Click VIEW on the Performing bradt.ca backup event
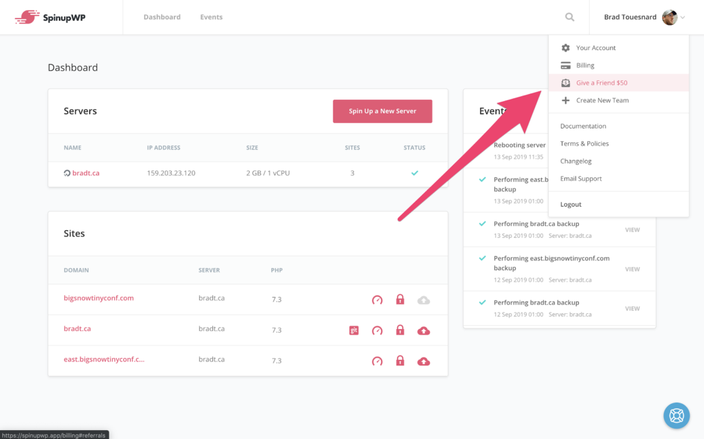Screen dimensions: 704x439 (x=632, y=229)
